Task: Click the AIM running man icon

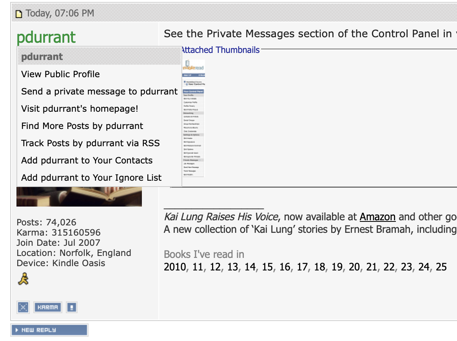Action: (x=23, y=279)
